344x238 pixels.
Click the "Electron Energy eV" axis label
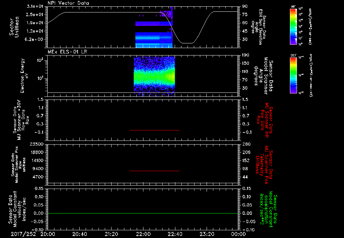[24, 76]
